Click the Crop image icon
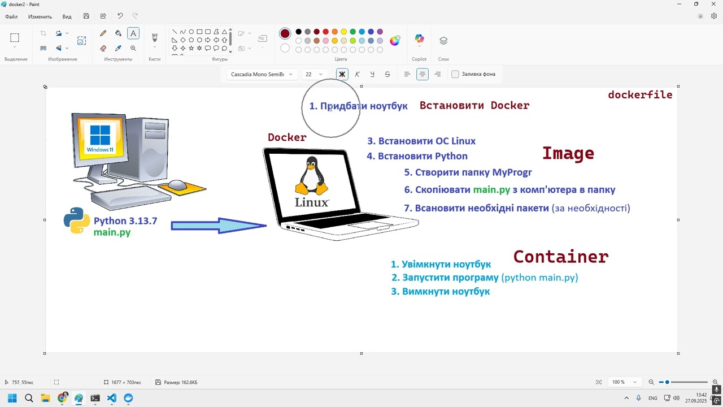Viewport: 723px width, 407px height. click(x=43, y=33)
